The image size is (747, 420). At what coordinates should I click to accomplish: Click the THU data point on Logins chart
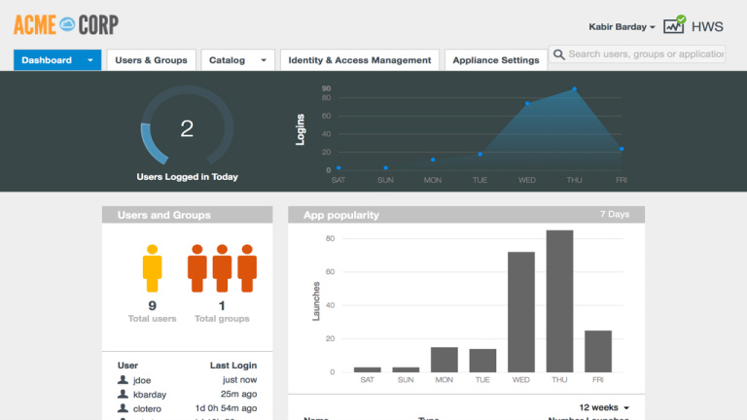(575, 89)
